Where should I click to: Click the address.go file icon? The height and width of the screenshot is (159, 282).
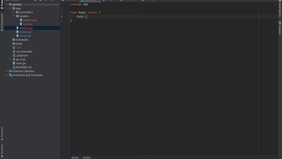(21, 20)
